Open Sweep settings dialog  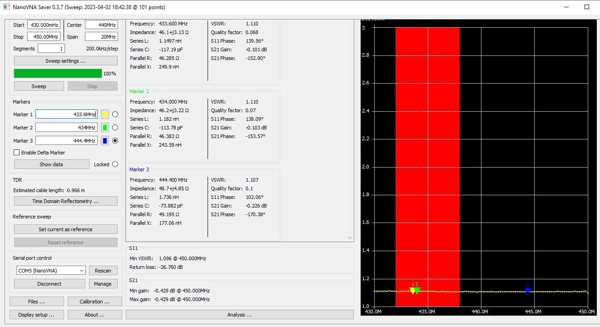click(x=65, y=61)
